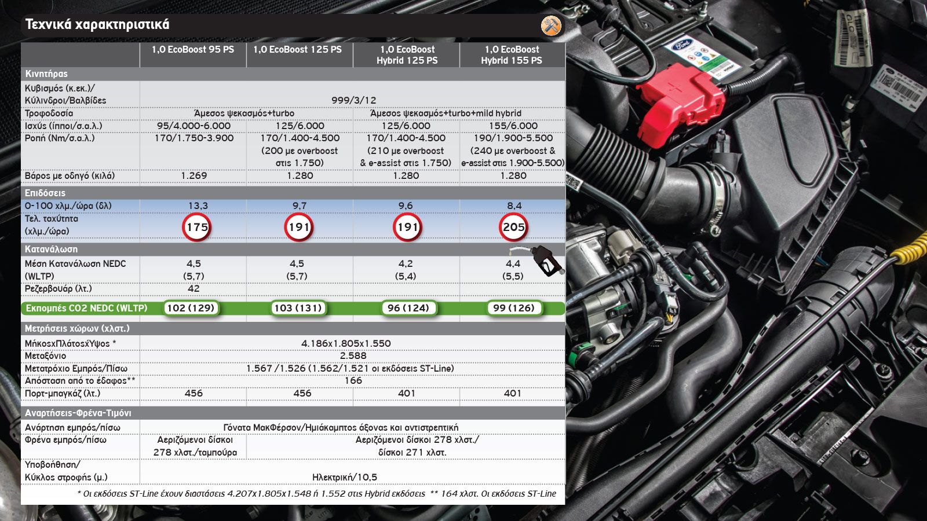Click the 4.186x1.805x1.550 dimensions value
This screenshot has width=927, height=521.
(346, 343)
